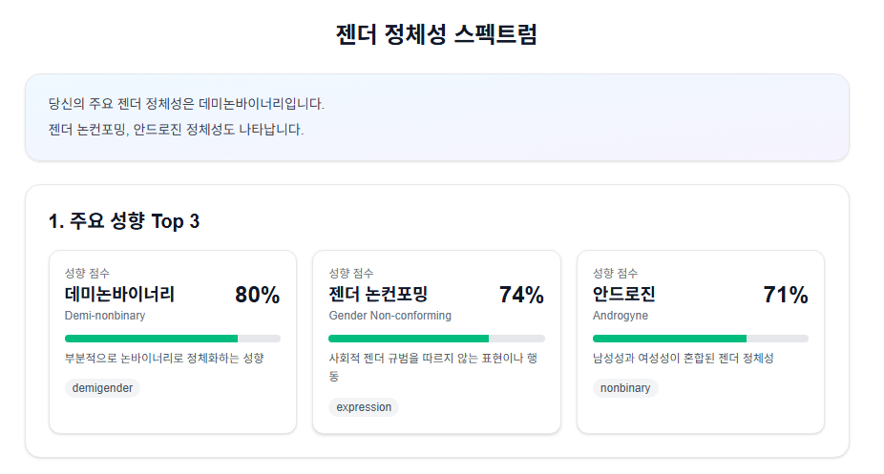
Task: Click the 74% score value
Action: tap(521, 296)
